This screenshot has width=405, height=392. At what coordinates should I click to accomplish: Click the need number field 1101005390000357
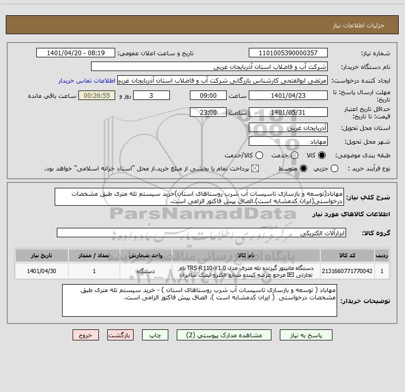tap(288, 53)
